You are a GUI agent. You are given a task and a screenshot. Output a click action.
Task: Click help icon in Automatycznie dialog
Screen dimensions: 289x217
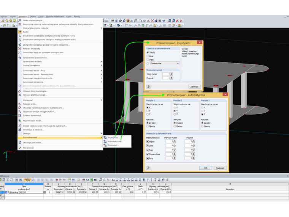coord(148,168)
